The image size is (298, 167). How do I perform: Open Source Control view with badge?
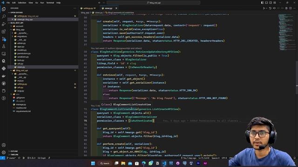coord(4,39)
